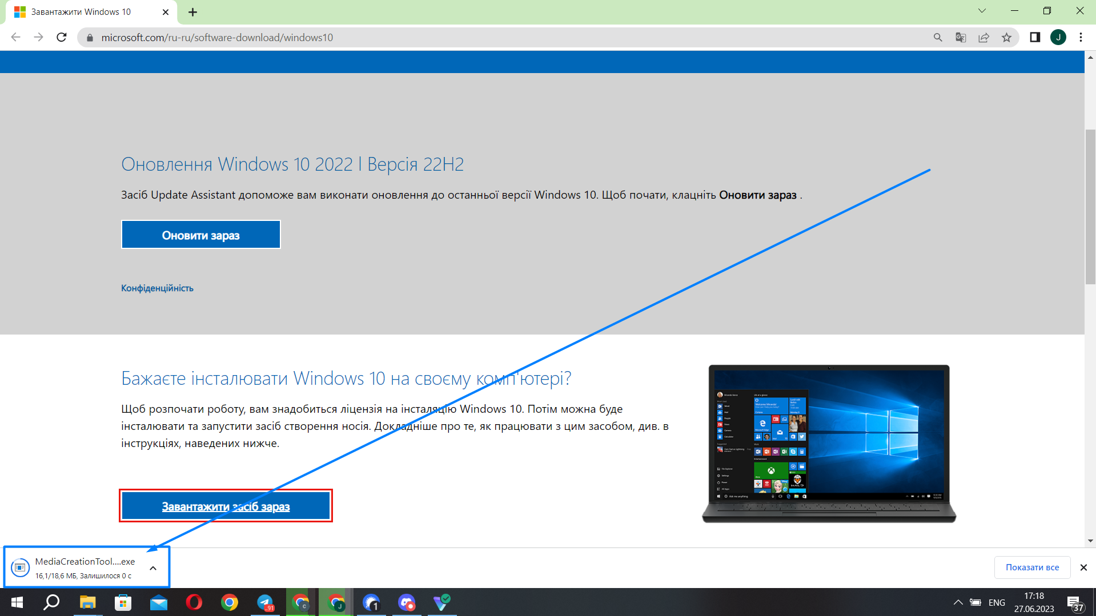Screen dimensions: 1096x616
Task: Launch Opera browser from taskbar
Action: (194, 602)
